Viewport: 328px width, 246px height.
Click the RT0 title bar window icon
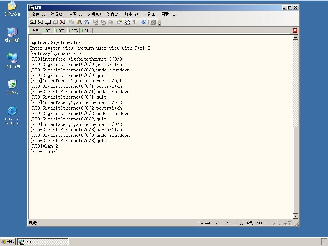(31, 8)
